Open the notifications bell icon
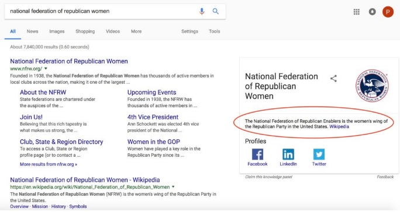This screenshot has height=212, width=400. pyautogui.click(x=372, y=12)
